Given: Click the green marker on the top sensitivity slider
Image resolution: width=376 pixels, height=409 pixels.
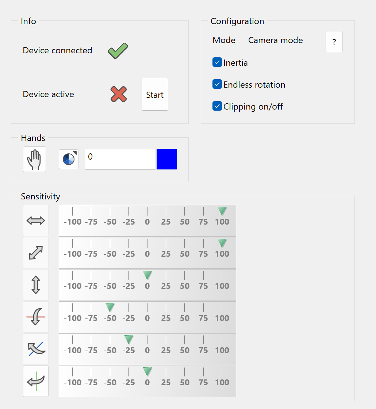Looking at the screenshot, I should pyautogui.click(x=222, y=211).
